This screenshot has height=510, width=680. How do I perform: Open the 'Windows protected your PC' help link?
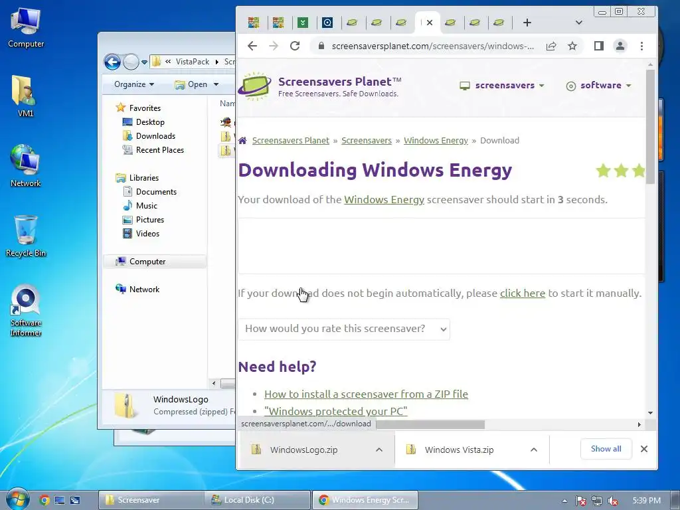(x=335, y=411)
